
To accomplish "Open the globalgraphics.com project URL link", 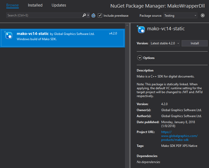I will 180,136.
